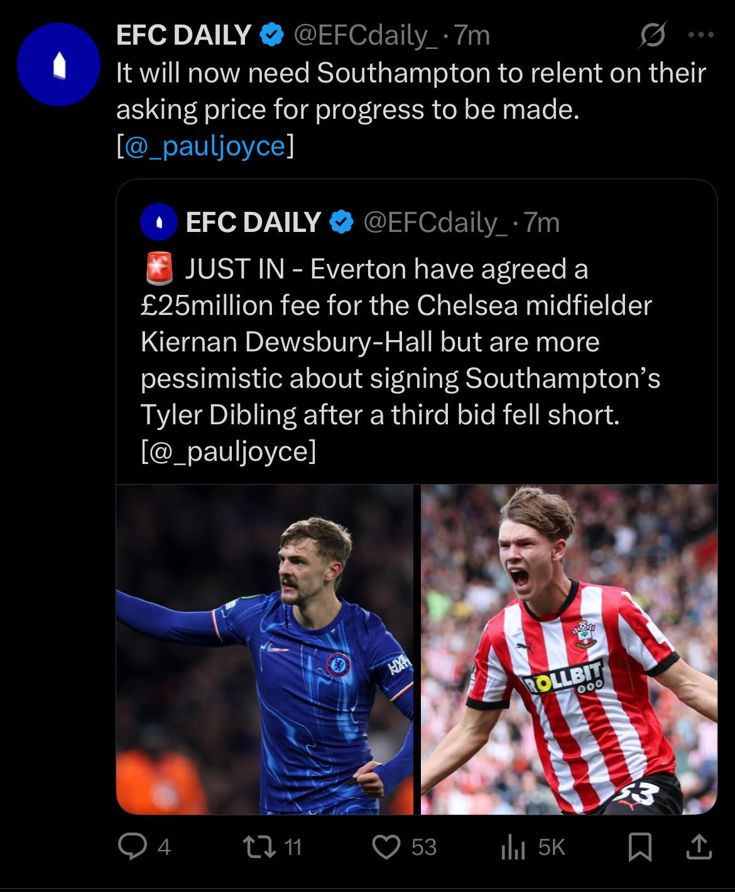This screenshot has height=892, width=735.
Task: Tap the quoted tweet's EFC DAILY name
Action: pyautogui.click(x=253, y=222)
